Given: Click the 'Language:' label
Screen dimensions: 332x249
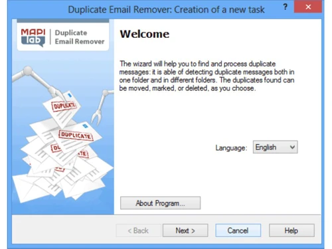Looking at the screenshot, I should pos(231,147).
